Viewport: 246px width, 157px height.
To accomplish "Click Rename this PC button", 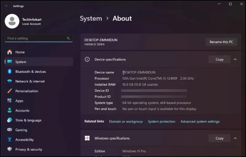I will pos(221,42).
